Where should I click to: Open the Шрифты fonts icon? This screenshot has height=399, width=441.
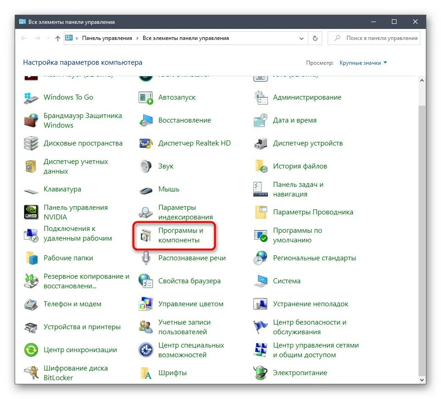145,373
